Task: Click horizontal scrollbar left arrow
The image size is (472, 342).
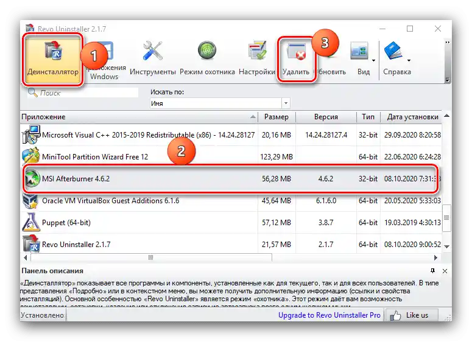Action: coord(26,258)
